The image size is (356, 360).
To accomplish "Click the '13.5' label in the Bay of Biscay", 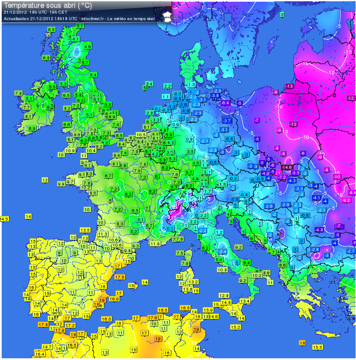I will tap(85, 230).
